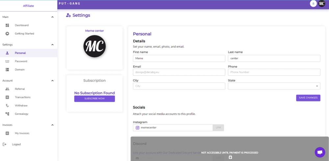Screen dimensions: 329x161
Task: Focus the First name field
Action: [179, 58]
